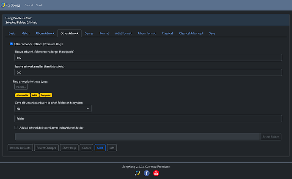Image resolution: width=292 pixels, height=179 pixels.
Task: Click the Album Artist yellow tag
Action: (x=22, y=95)
